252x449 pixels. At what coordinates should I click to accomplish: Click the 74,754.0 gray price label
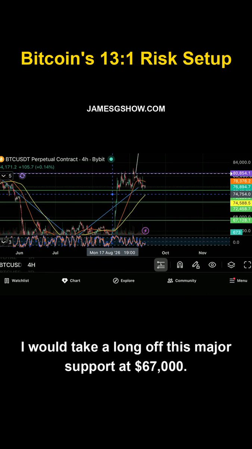(x=242, y=195)
